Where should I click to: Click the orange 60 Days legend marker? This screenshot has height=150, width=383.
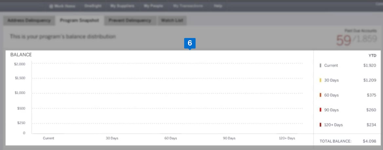(x=320, y=95)
